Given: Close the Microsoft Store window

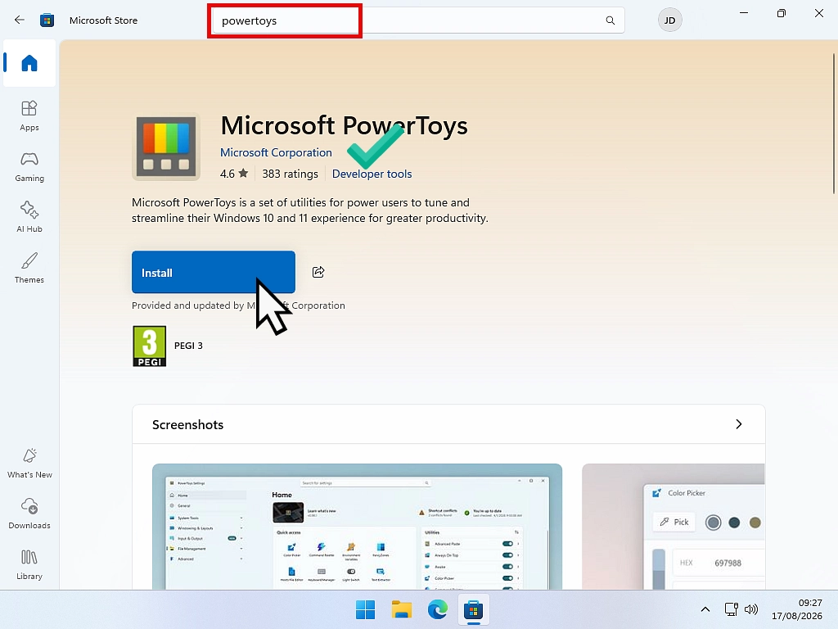Looking at the screenshot, I should 818,13.
